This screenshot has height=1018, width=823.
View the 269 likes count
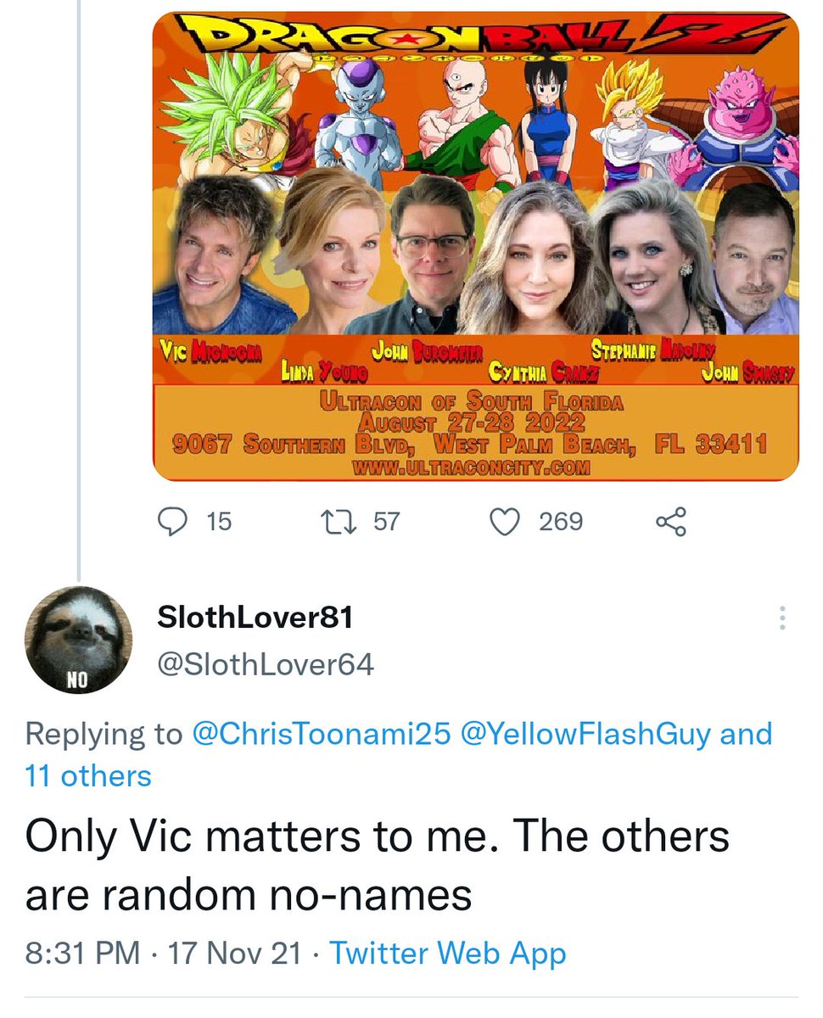pos(561,521)
